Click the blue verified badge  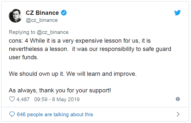pyautogui.click(x=64, y=13)
